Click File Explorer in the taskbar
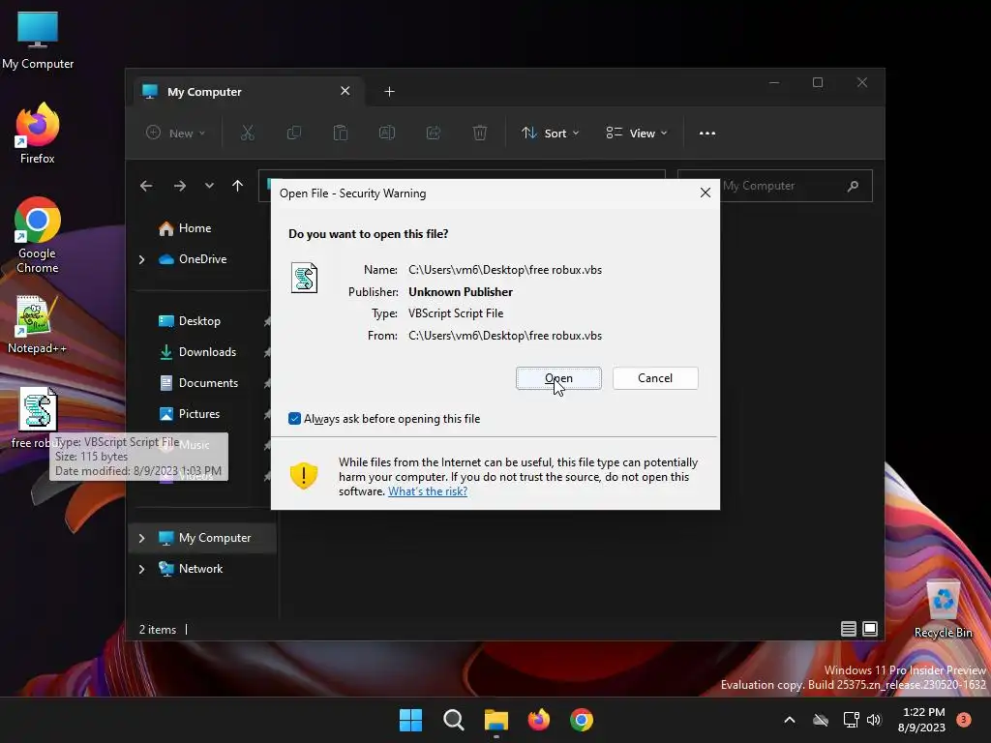Screen dimensions: 991x743 pyautogui.click(x=496, y=720)
